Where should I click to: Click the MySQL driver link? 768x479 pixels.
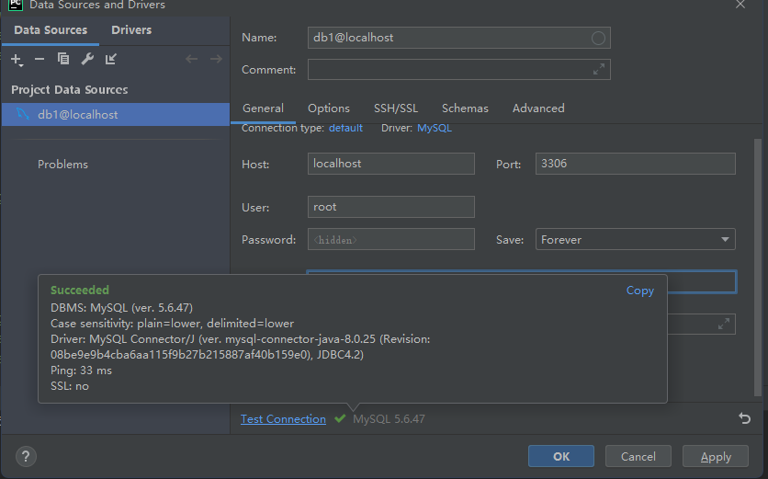[435, 128]
